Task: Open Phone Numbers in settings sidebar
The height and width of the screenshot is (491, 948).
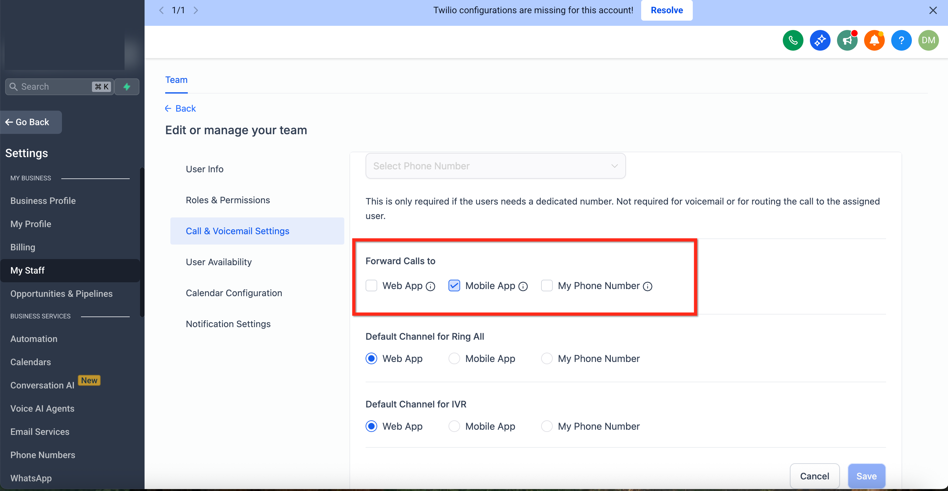Action: [x=43, y=455]
